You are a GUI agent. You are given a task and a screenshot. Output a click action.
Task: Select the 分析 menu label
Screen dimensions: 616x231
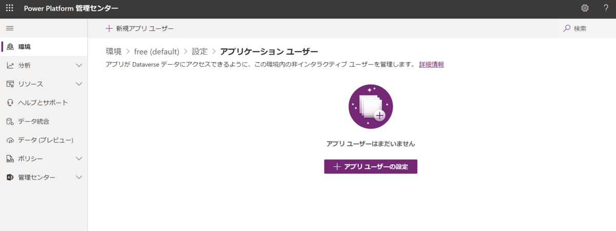coord(24,65)
